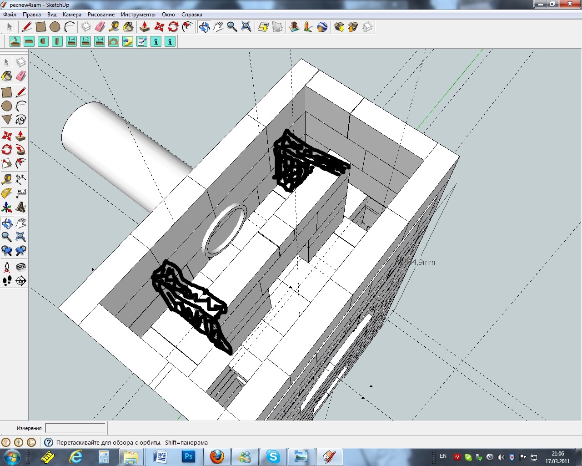Click the Section Plane tool
This screenshot has width=582, height=466.
(x=21, y=281)
